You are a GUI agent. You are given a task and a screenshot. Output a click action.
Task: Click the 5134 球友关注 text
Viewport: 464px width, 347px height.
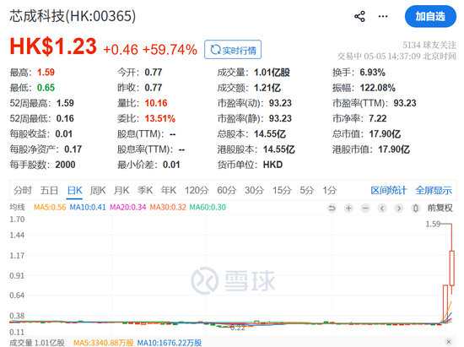click(429, 45)
